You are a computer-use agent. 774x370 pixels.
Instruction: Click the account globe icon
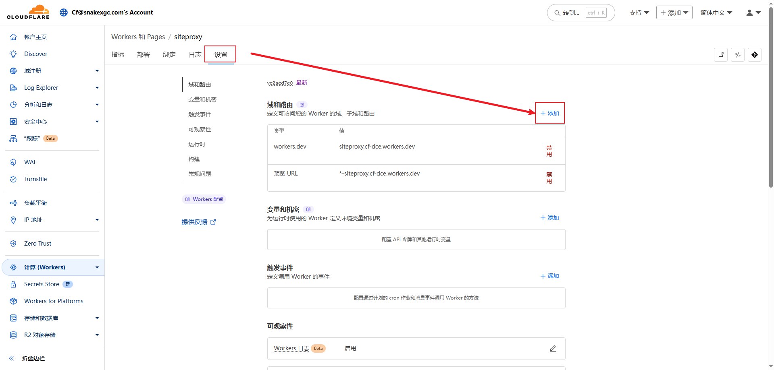click(64, 12)
